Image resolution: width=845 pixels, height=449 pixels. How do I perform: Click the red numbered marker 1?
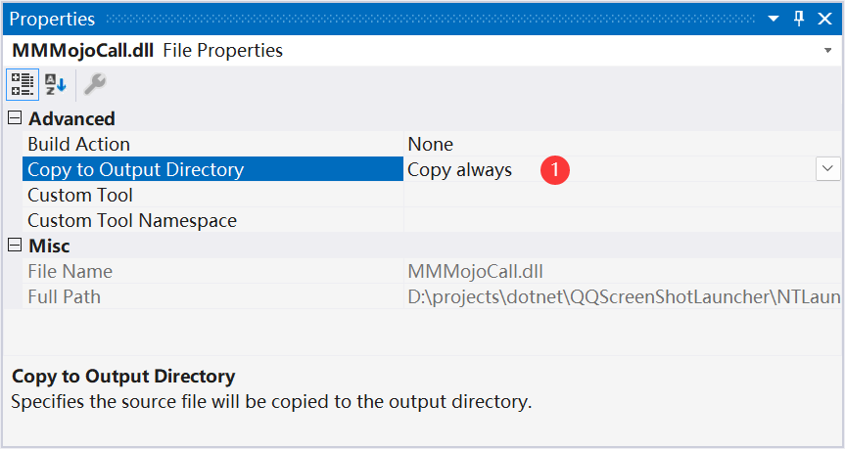tap(555, 170)
